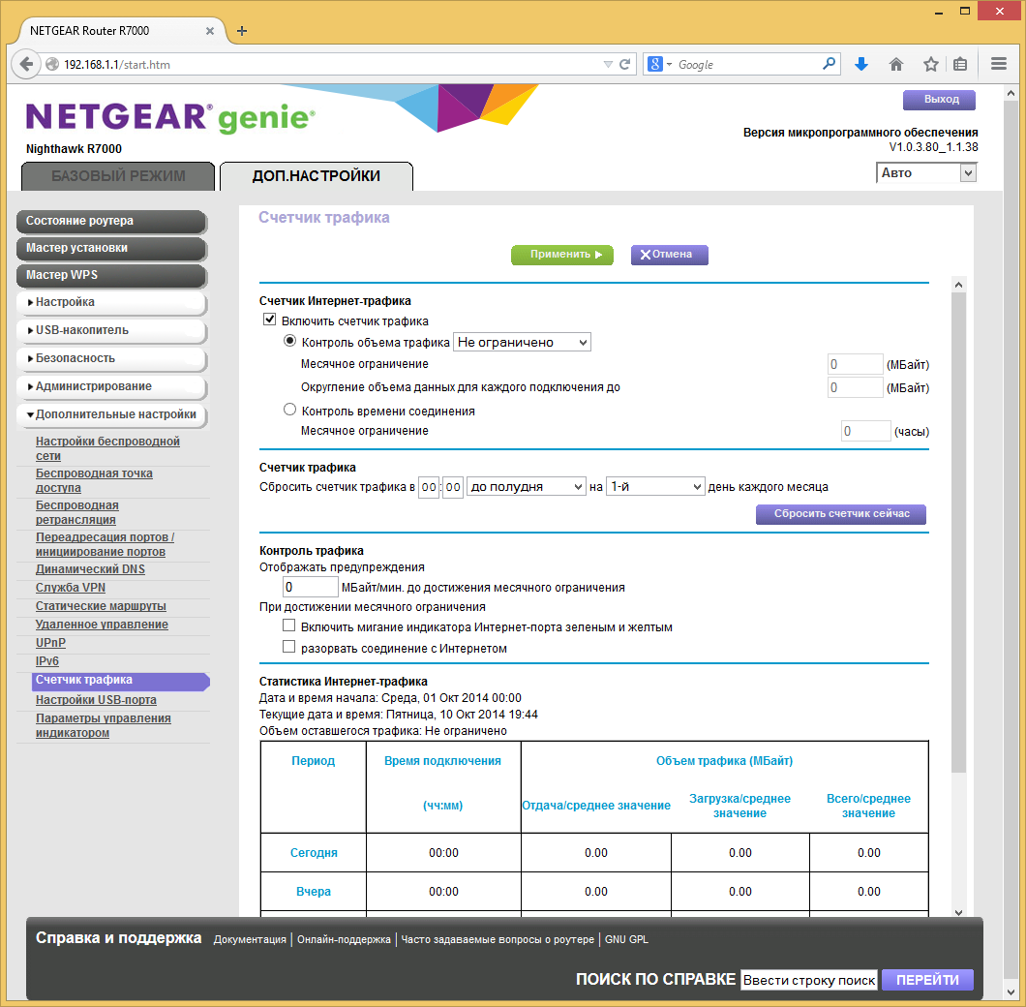1026x1007 pixels.
Task: Open 'Динамический DNS' link
Action: pyautogui.click(x=90, y=569)
